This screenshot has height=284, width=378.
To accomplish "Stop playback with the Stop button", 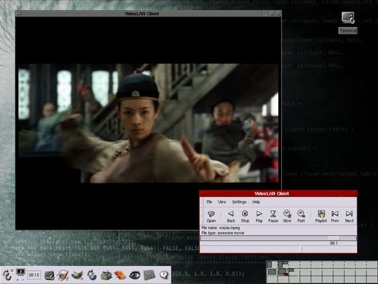I will [245, 216].
